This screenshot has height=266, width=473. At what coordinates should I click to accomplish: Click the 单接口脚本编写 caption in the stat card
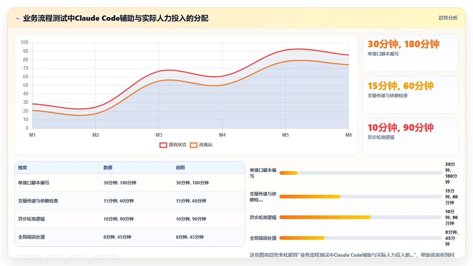click(383, 54)
